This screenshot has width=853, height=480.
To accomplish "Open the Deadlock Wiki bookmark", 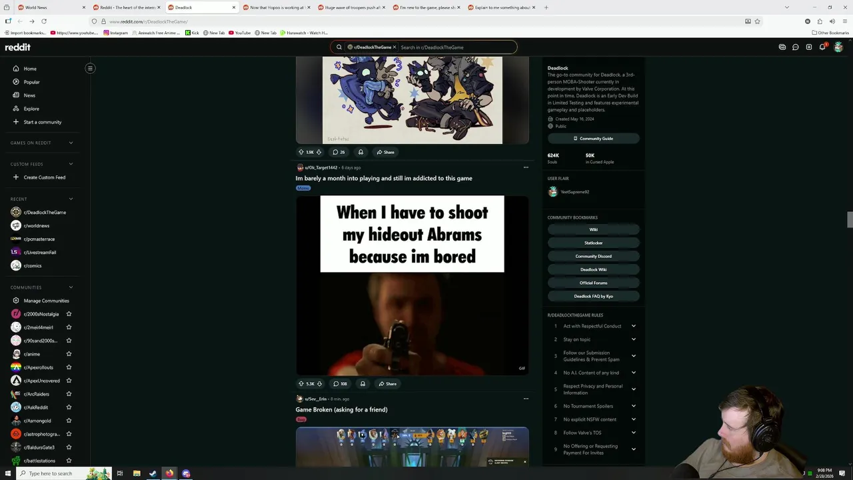I will (x=594, y=269).
